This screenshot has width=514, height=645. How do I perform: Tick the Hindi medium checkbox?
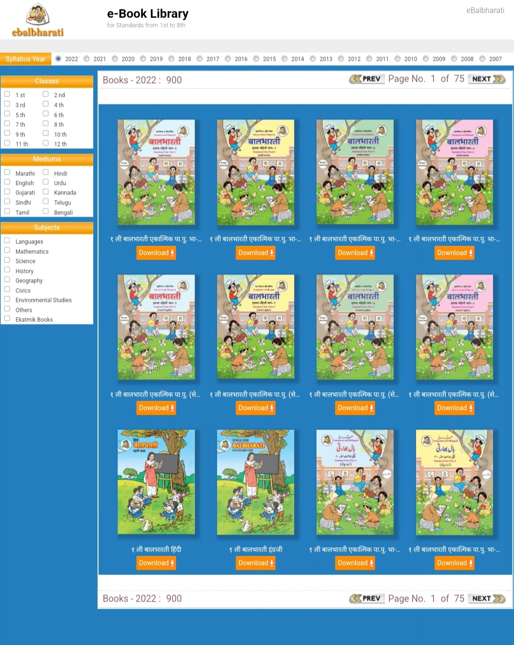pos(46,172)
